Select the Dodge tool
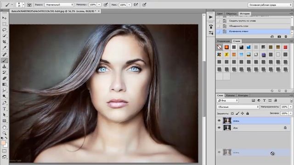Viewport: 294px width, 165px height. click(4, 96)
